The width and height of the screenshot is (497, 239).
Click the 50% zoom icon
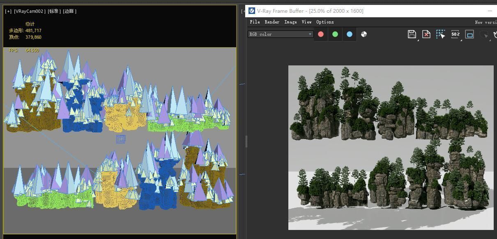(x=455, y=34)
